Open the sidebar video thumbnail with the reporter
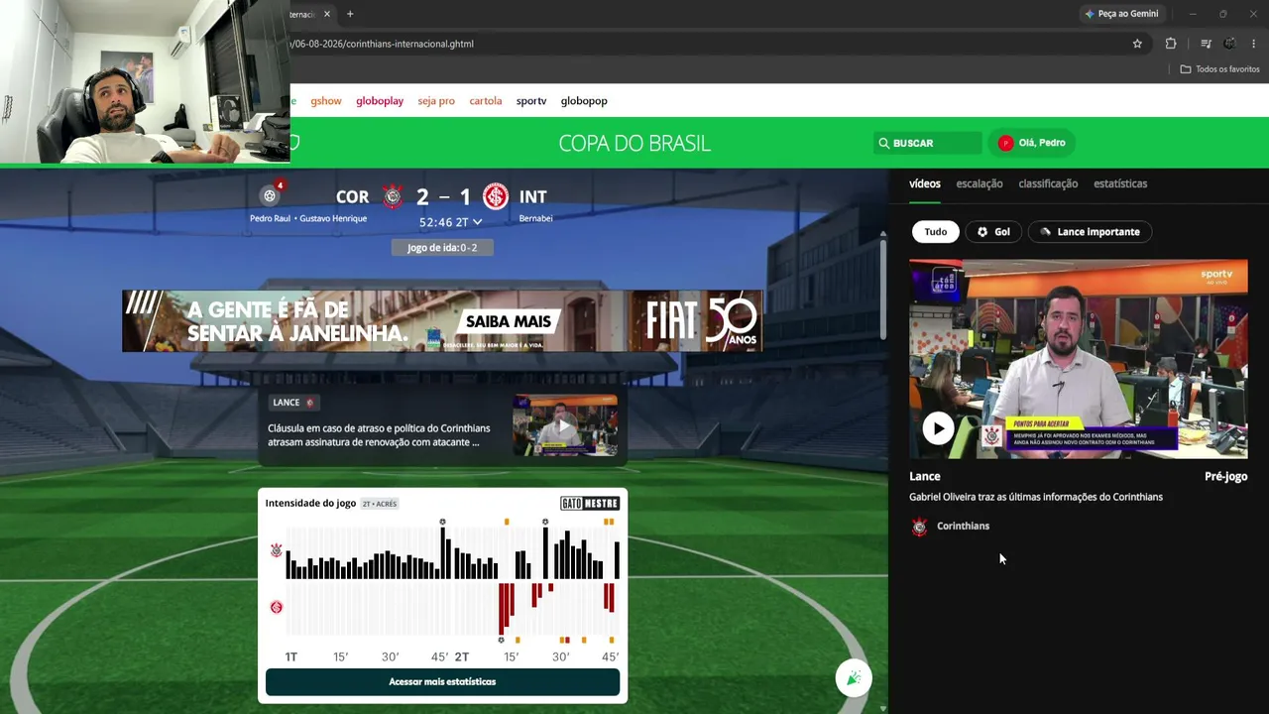The image size is (1269, 714). tap(1079, 359)
